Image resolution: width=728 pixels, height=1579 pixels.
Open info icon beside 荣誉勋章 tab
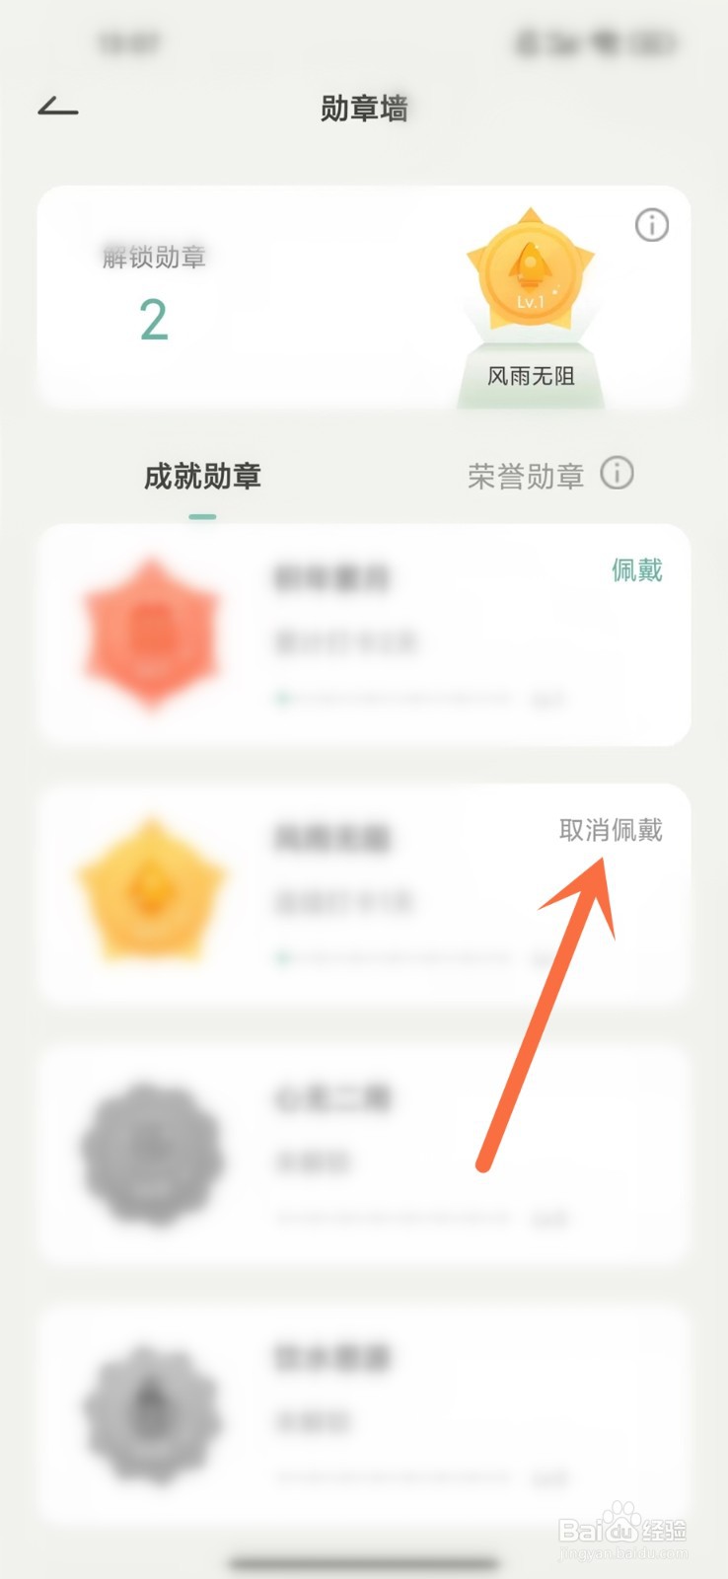coord(618,474)
